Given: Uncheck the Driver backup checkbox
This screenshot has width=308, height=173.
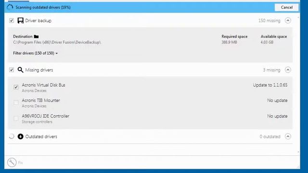Looking at the screenshot, I should [12, 20].
